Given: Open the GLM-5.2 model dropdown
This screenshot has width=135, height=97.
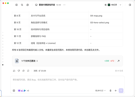Looking at the screenshot, I should click(101, 91).
